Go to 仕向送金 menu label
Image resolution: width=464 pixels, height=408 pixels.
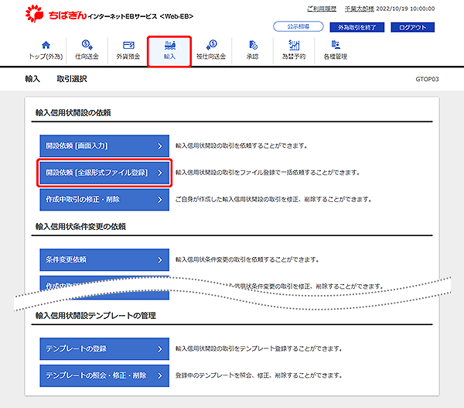tap(87, 57)
